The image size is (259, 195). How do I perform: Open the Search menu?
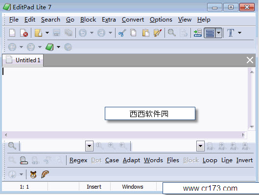point(50,20)
